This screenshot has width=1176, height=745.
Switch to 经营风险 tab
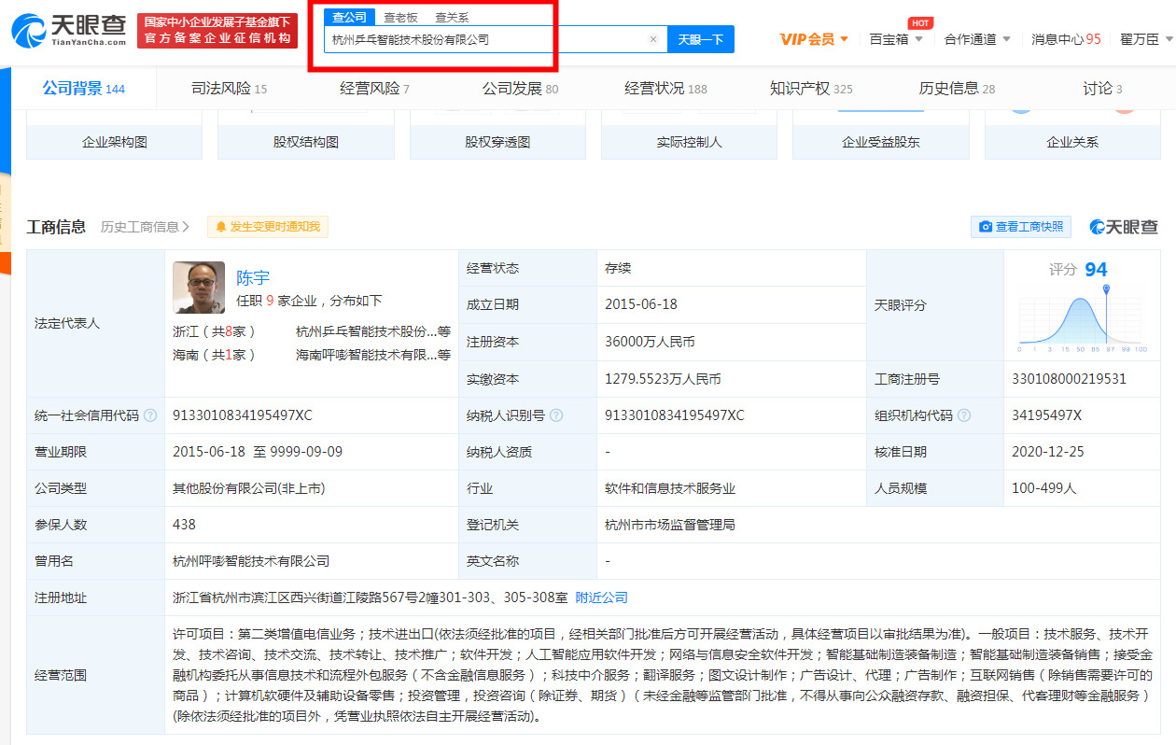[374, 89]
